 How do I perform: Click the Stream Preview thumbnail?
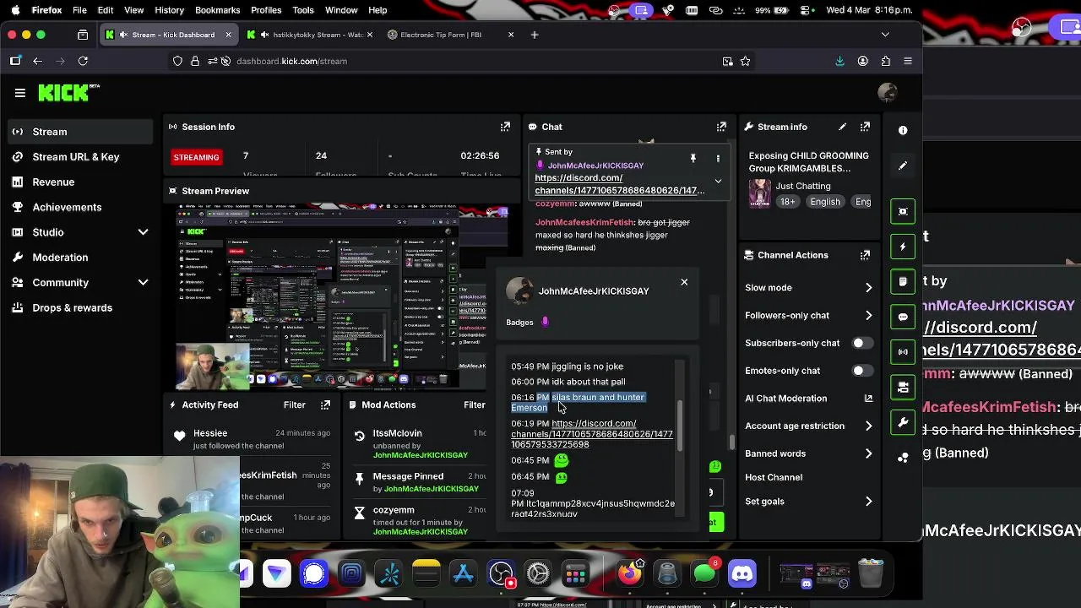point(342,297)
